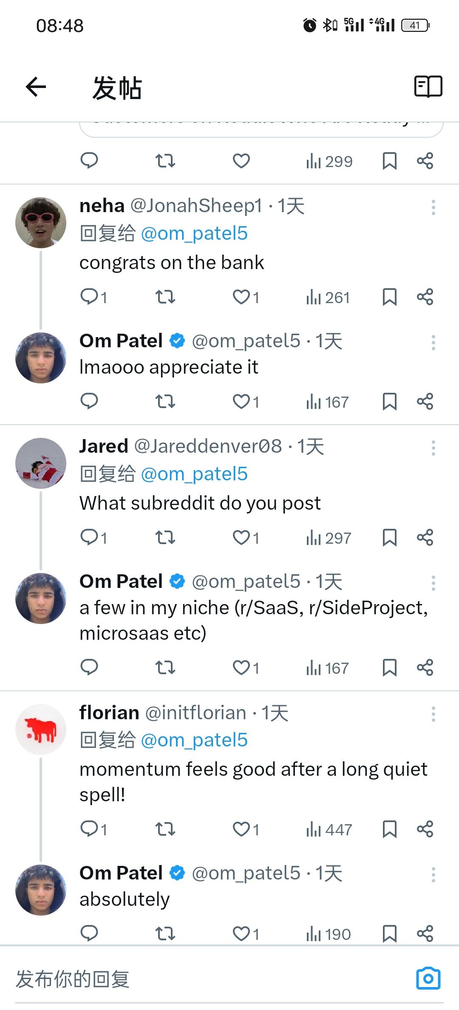Tap the camera icon in reply bar
The width and height of the screenshot is (459, 1010).
pos(428,979)
